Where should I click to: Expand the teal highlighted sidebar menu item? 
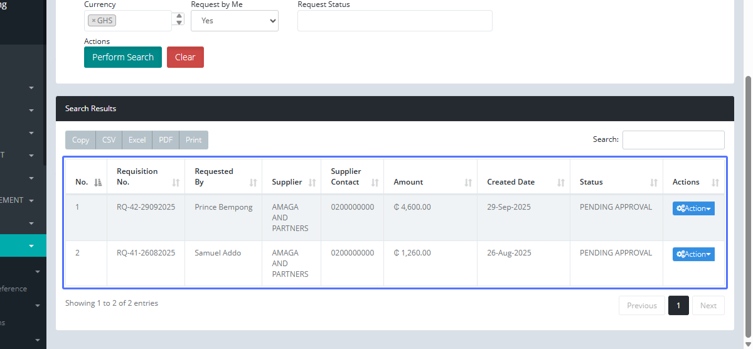[31, 246]
